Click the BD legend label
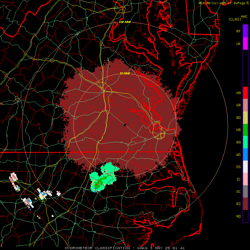 pos(238,118)
